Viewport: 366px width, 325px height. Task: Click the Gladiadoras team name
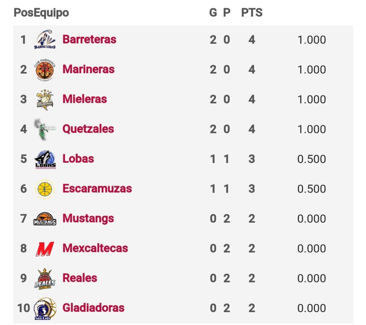coord(93,307)
